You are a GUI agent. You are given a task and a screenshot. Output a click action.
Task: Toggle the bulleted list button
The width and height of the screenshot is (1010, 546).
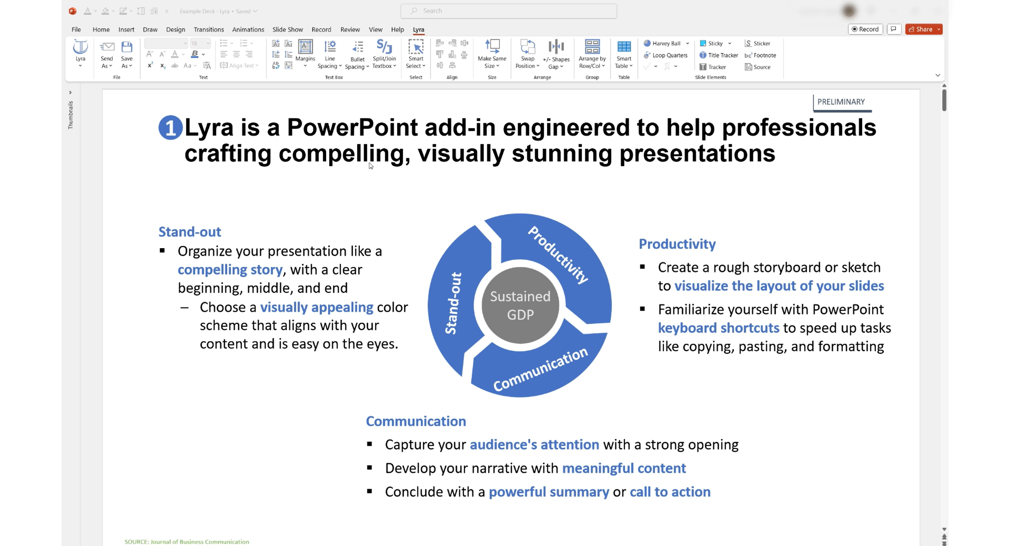[x=223, y=43]
